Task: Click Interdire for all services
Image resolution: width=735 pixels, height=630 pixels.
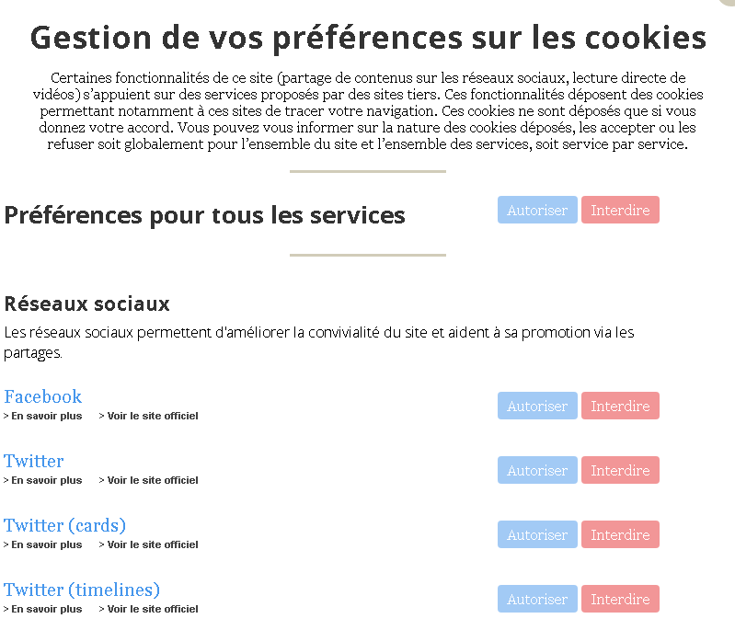Action: [620, 210]
